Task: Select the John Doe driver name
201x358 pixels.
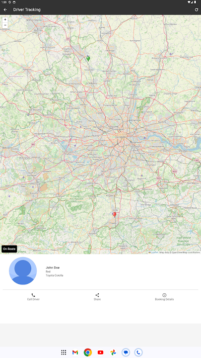Action: (53, 268)
